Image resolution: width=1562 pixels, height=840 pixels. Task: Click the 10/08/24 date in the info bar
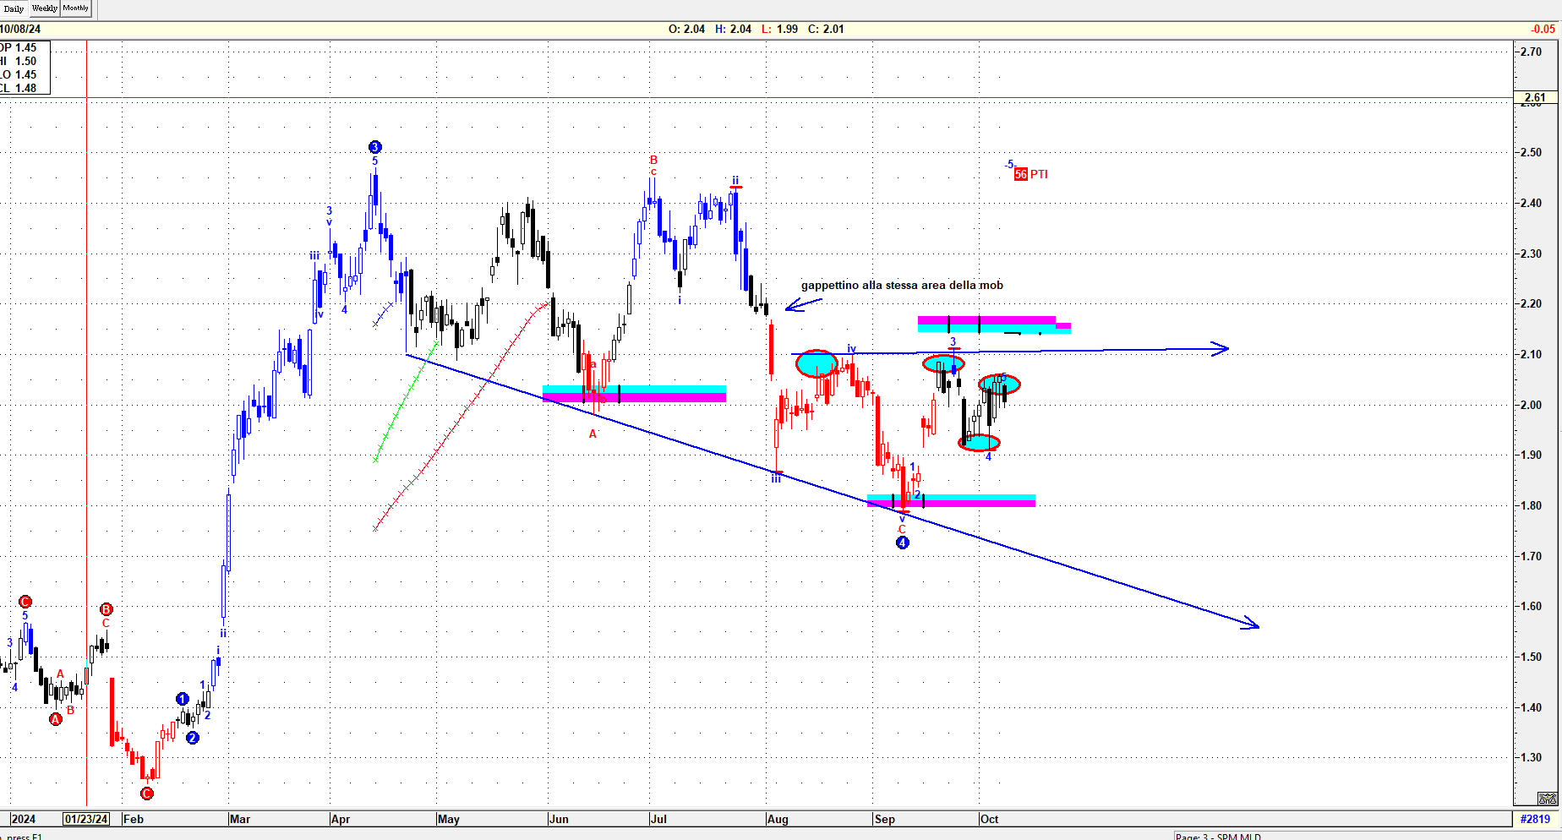click(x=20, y=29)
